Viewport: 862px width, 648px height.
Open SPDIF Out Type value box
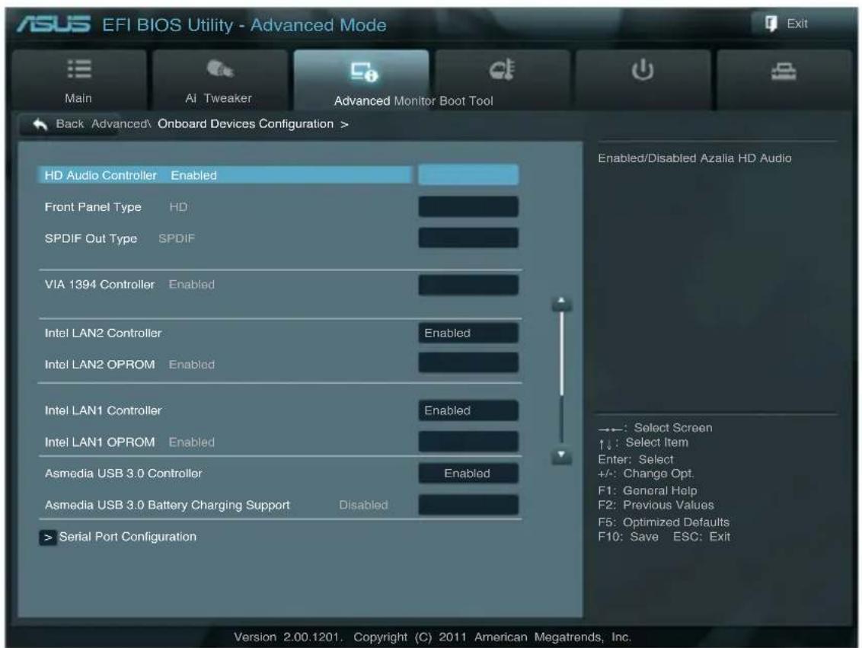[x=468, y=238]
